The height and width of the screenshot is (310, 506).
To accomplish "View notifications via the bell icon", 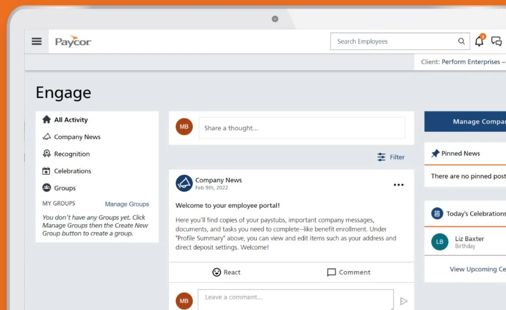I will tap(478, 41).
